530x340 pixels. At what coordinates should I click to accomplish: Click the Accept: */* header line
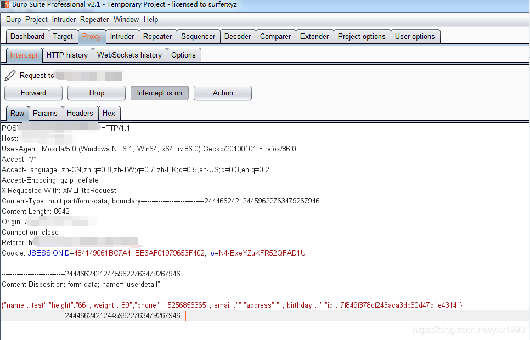point(19,160)
